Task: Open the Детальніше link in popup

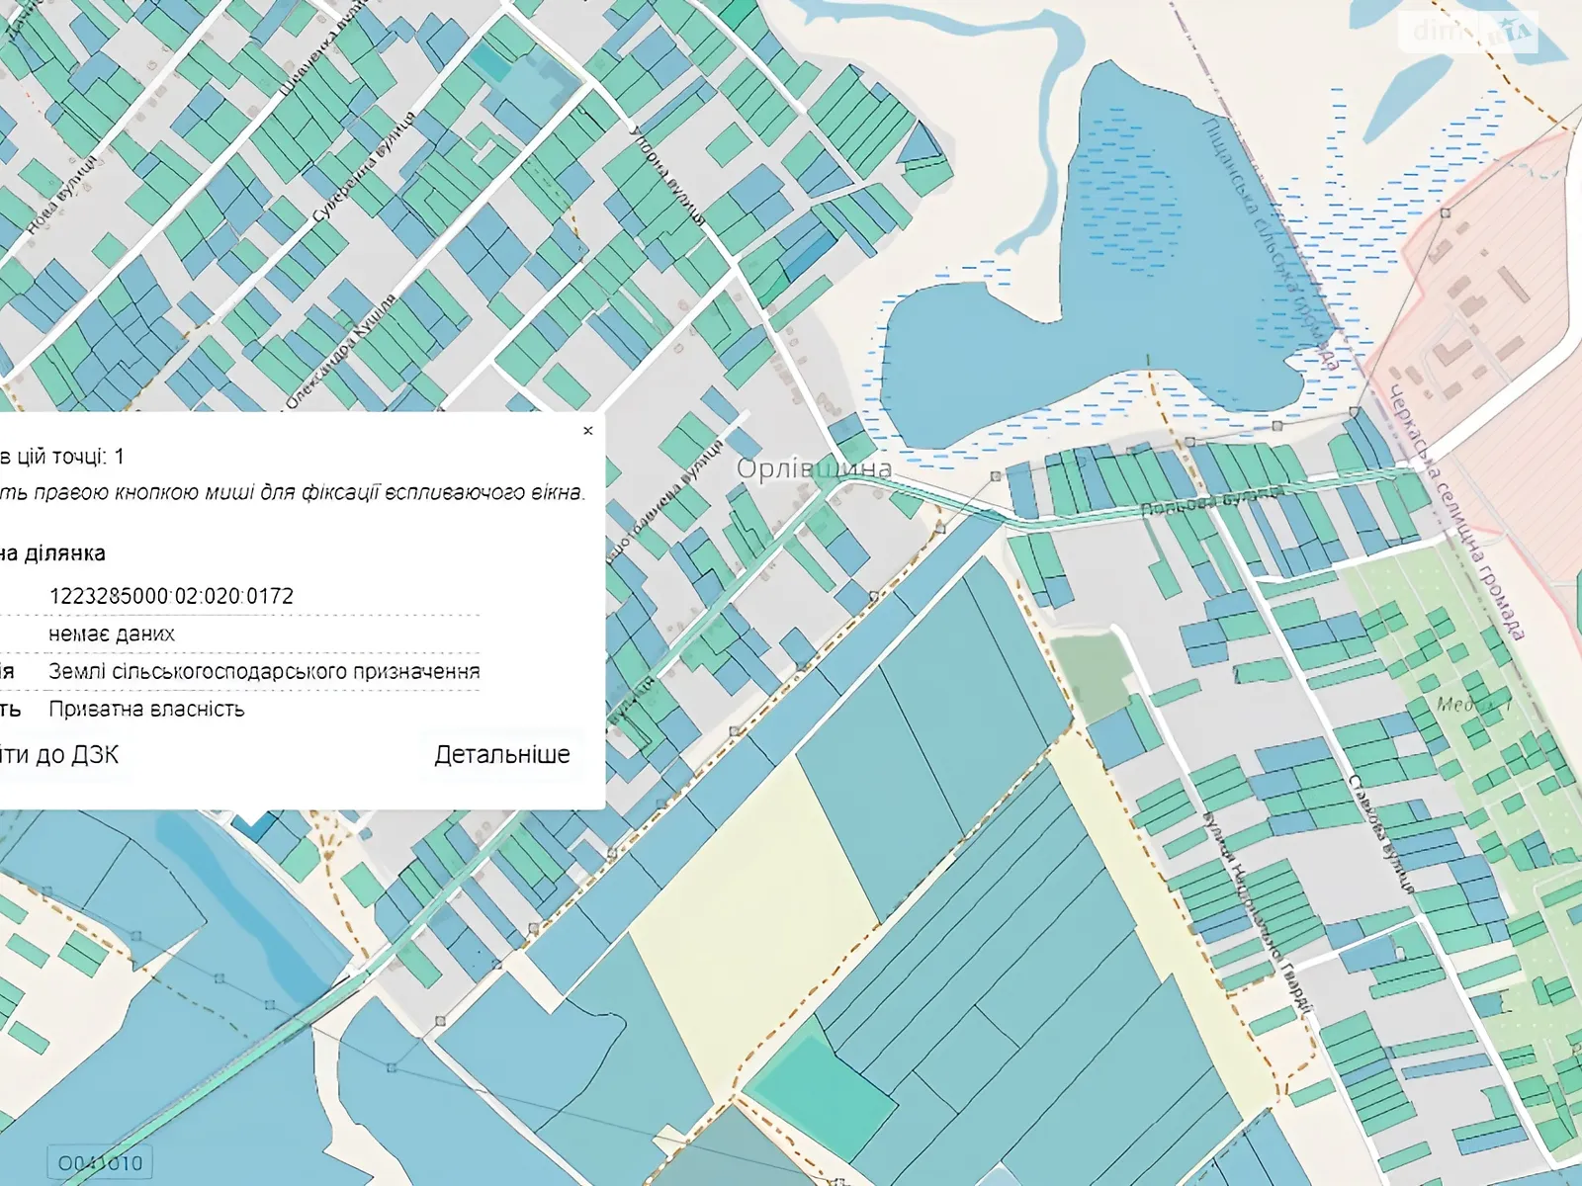Action: pos(502,755)
